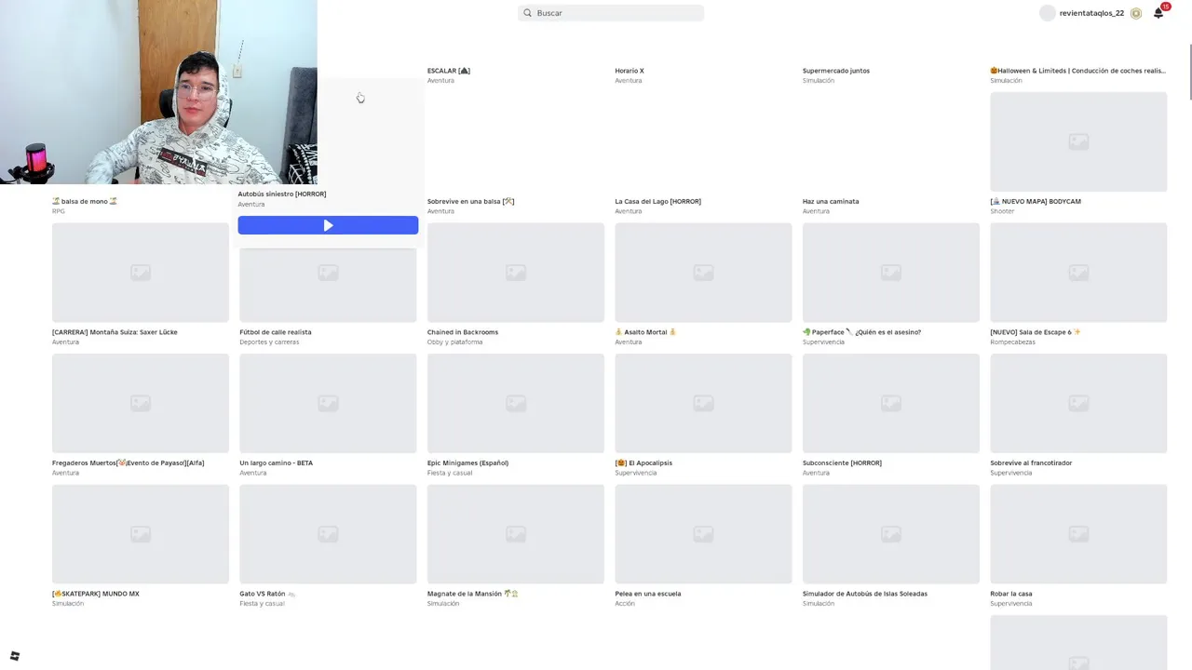The height and width of the screenshot is (670, 1192).
Task: Click the Fregaderos Muertos game thumbnail
Action: [141, 403]
